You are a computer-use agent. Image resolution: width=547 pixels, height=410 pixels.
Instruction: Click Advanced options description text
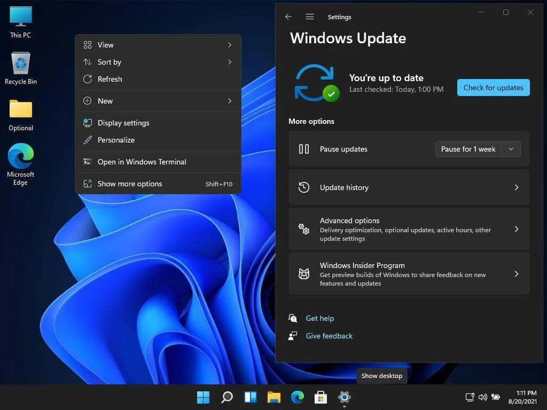point(405,234)
